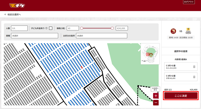The width and height of the screenshot is (201, 109).
Task: Click the stadium overview minimap thumbnail
Action: [x=150, y=54]
